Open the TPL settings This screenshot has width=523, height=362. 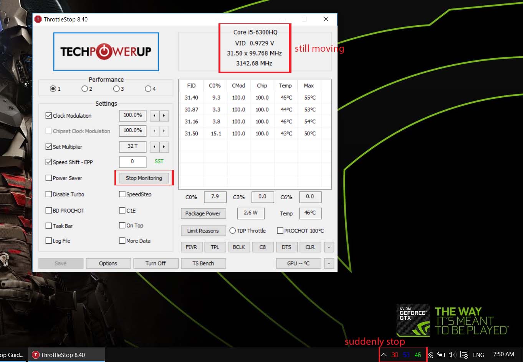215,247
